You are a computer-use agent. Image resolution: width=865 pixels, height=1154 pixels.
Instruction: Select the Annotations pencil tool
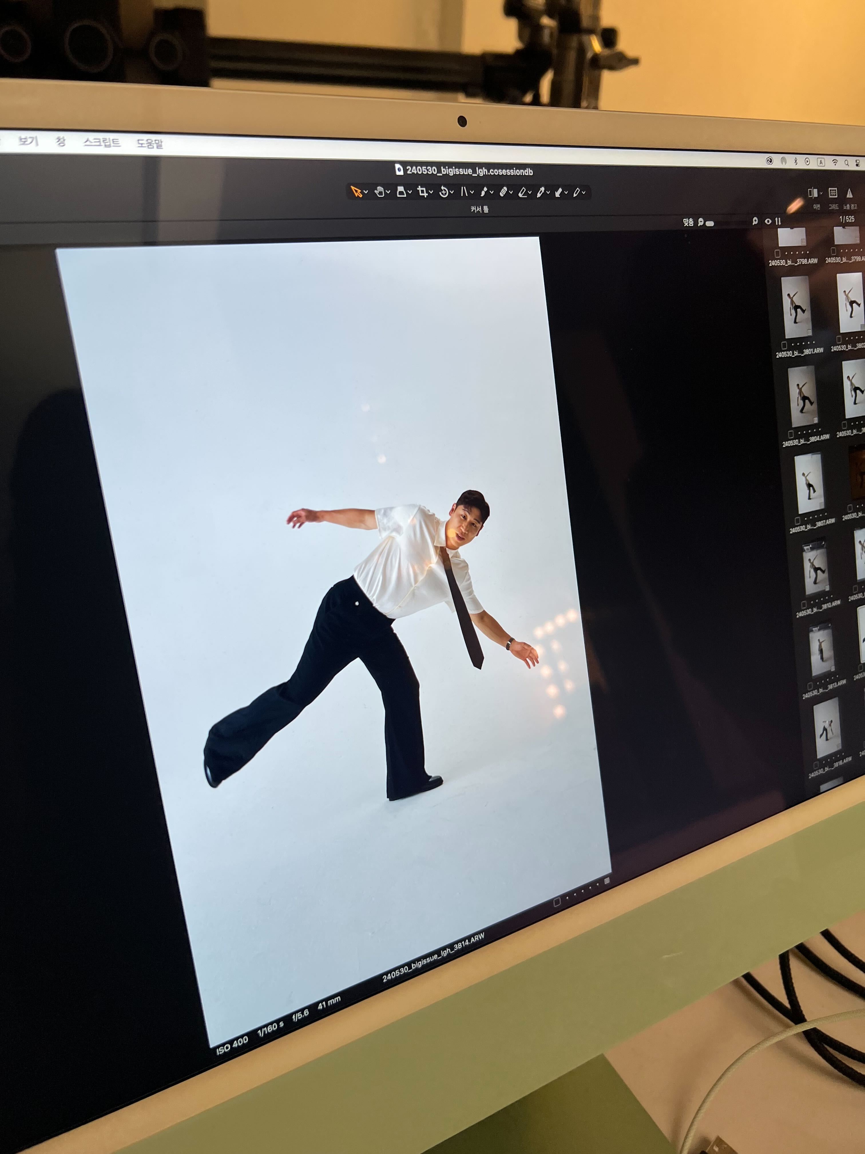(x=577, y=193)
